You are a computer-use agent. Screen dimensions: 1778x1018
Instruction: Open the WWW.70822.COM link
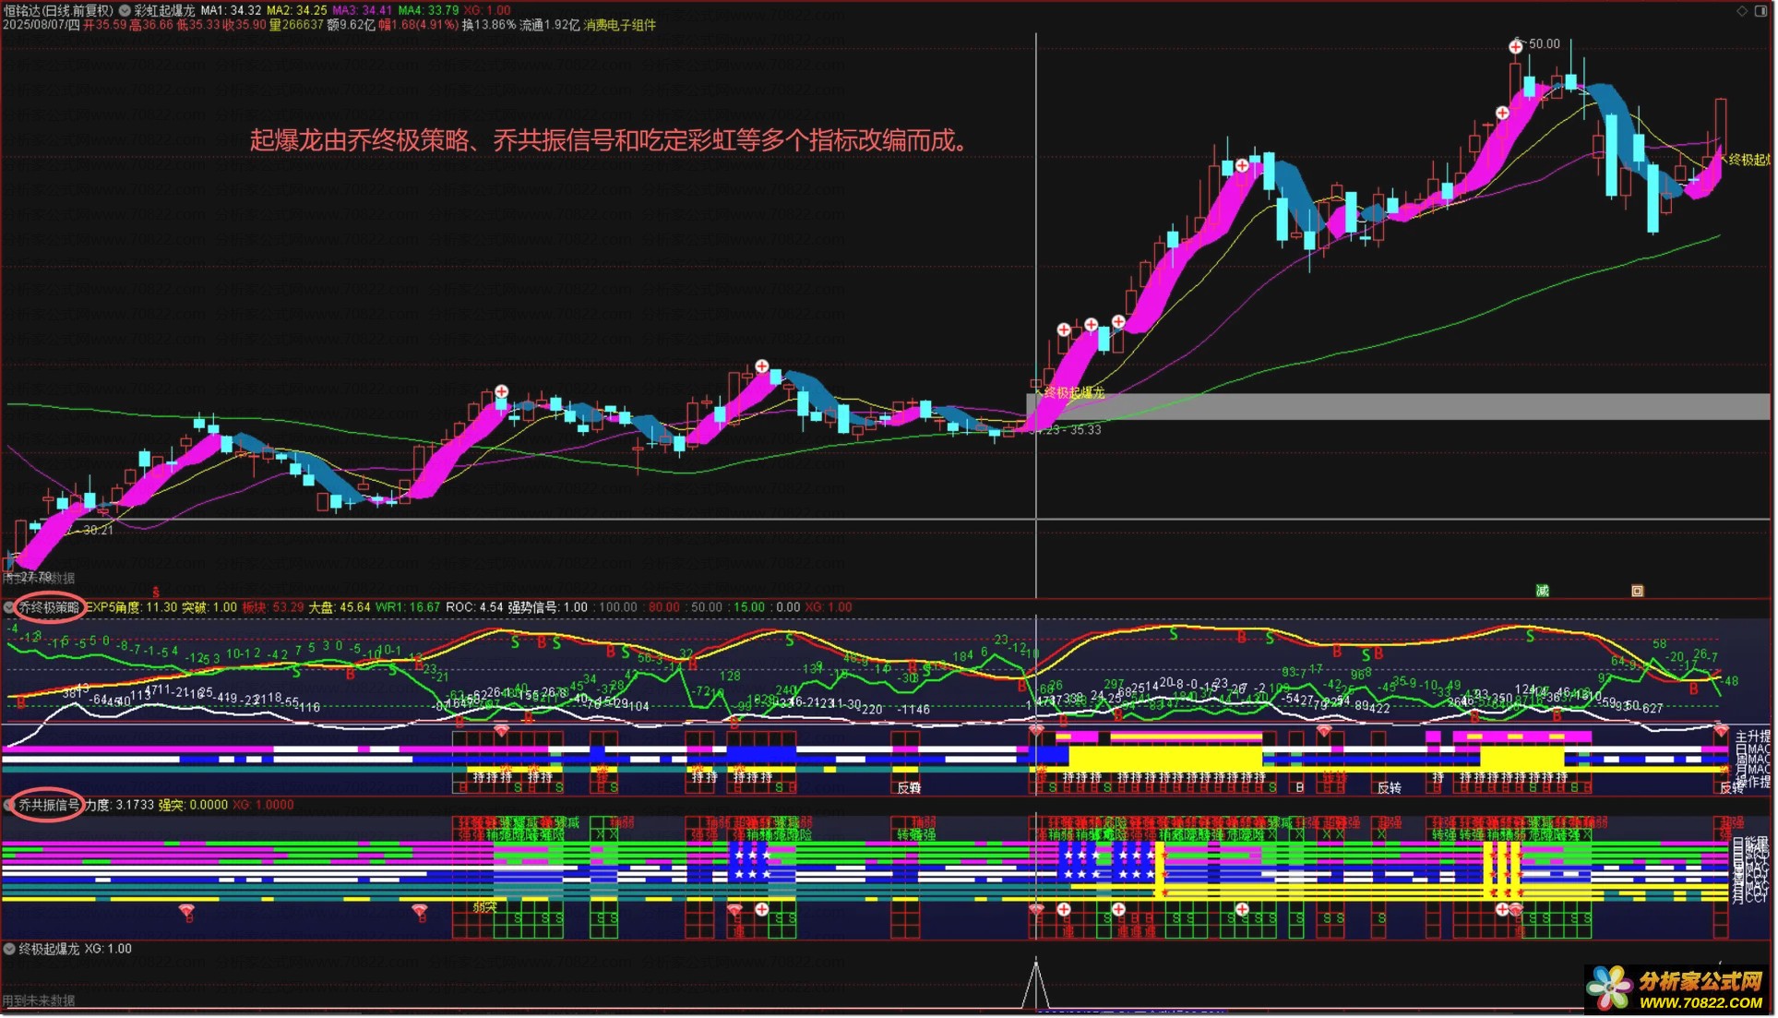tap(1700, 1002)
